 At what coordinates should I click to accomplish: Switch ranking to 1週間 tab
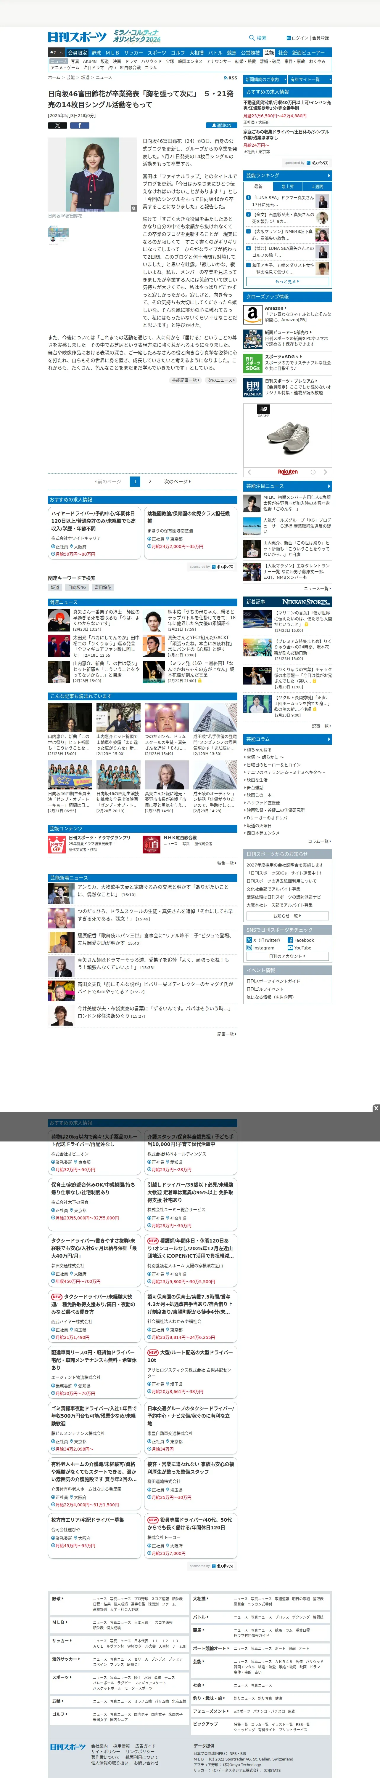tap(317, 186)
